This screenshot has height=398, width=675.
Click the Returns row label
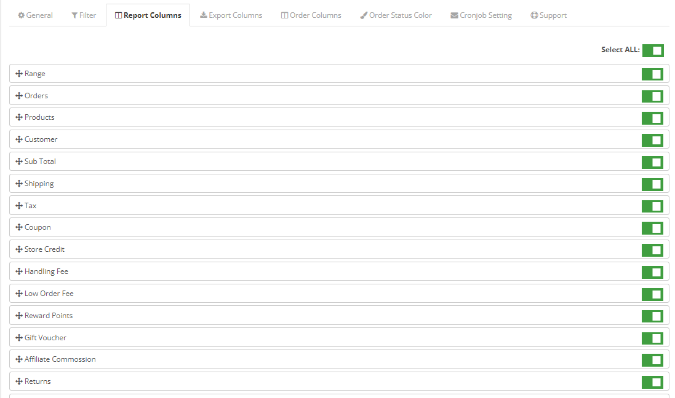[38, 381]
